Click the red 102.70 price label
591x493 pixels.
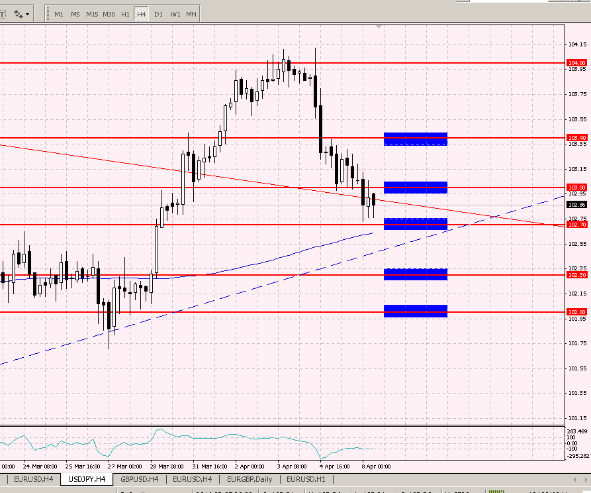[x=576, y=225]
